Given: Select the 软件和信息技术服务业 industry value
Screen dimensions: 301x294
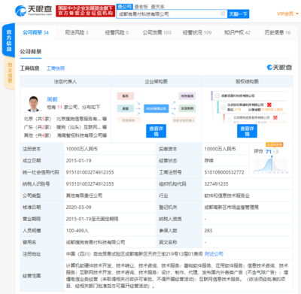Looking at the screenshot, I should pyautogui.click(x=227, y=195).
